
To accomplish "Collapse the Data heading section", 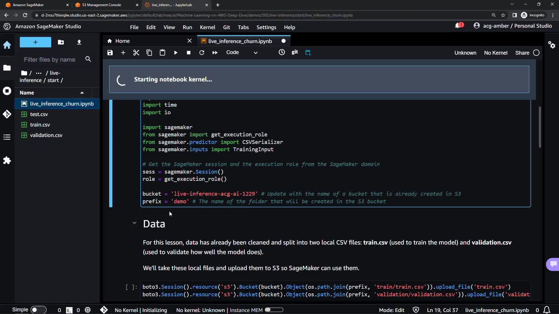I will [x=134, y=223].
